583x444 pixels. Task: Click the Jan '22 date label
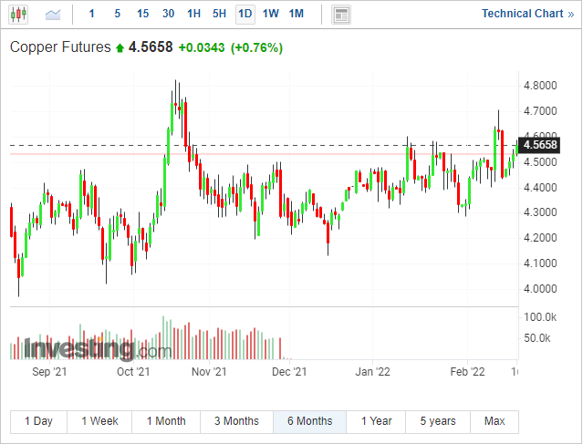point(372,372)
